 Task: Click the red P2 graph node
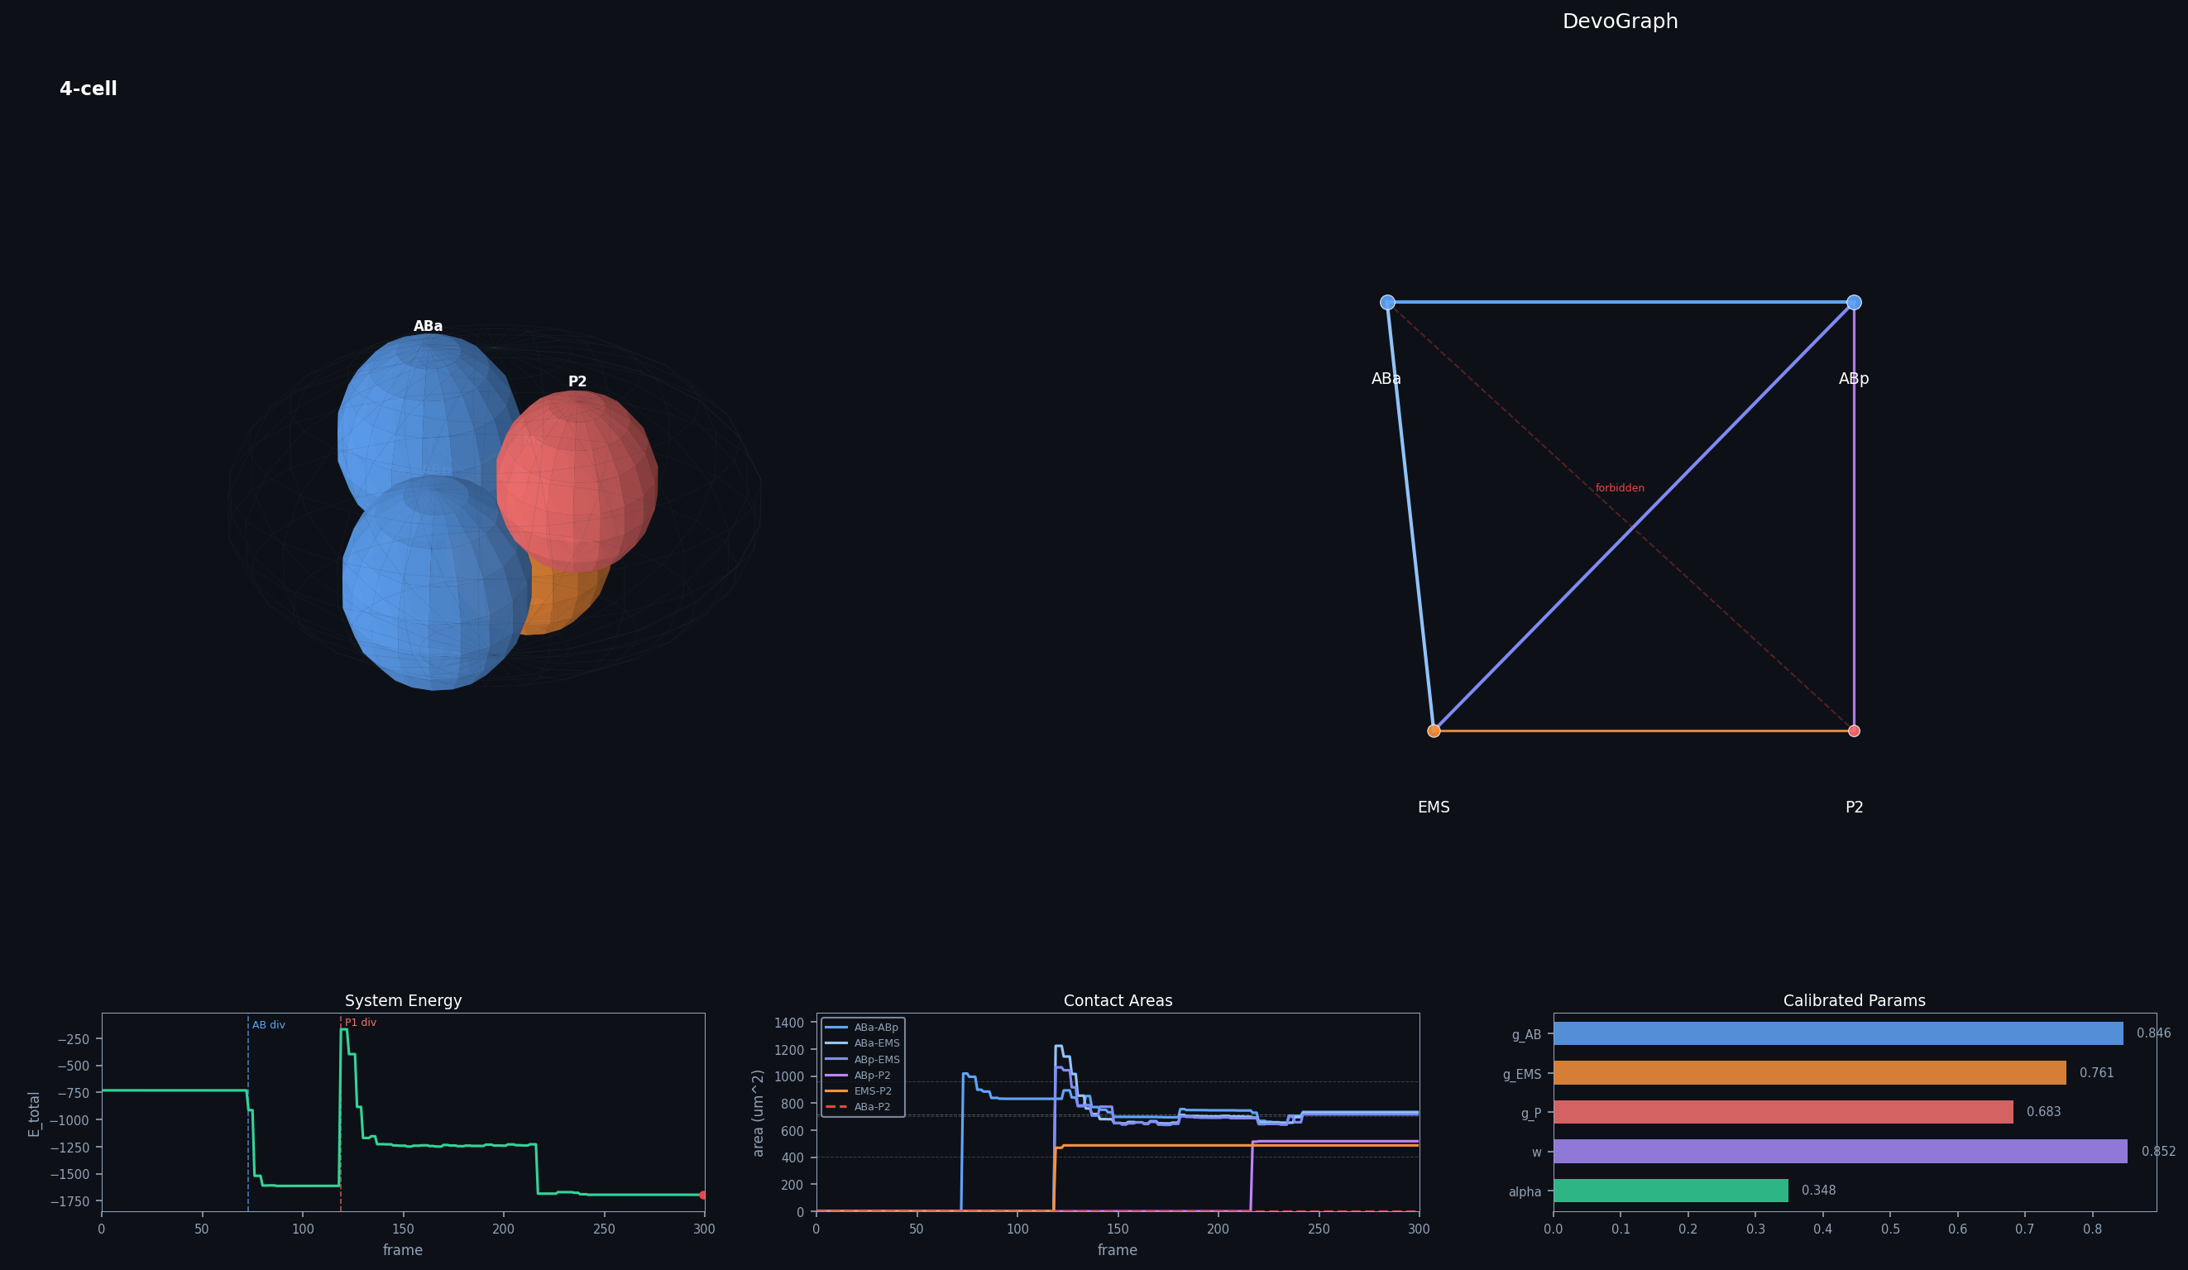1854,731
